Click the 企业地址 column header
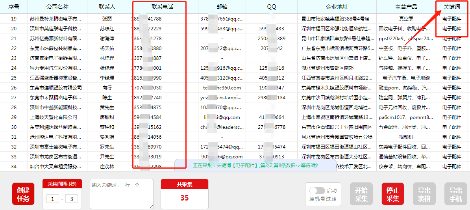The width and height of the screenshot is (470, 210). tap(337, 7)
